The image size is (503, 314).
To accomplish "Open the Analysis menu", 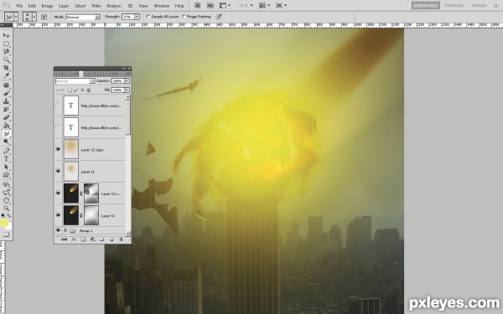I will [114, 6].
